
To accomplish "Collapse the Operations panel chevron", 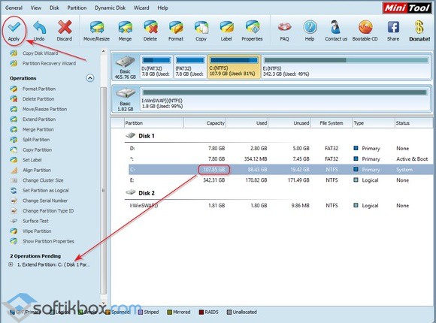I will (x=89, y=78).
